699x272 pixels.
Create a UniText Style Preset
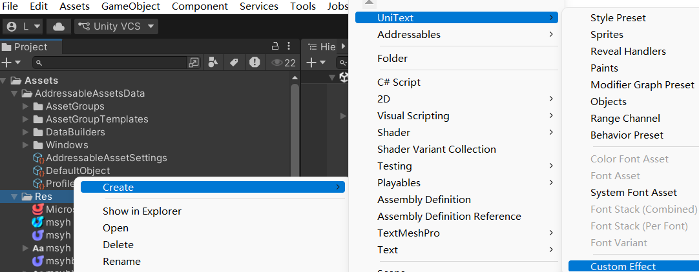pos(618,18)
